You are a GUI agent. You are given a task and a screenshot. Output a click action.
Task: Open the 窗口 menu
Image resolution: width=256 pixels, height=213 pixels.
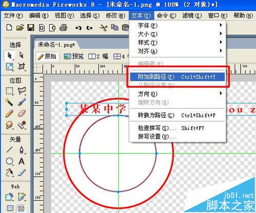[218, 16]
